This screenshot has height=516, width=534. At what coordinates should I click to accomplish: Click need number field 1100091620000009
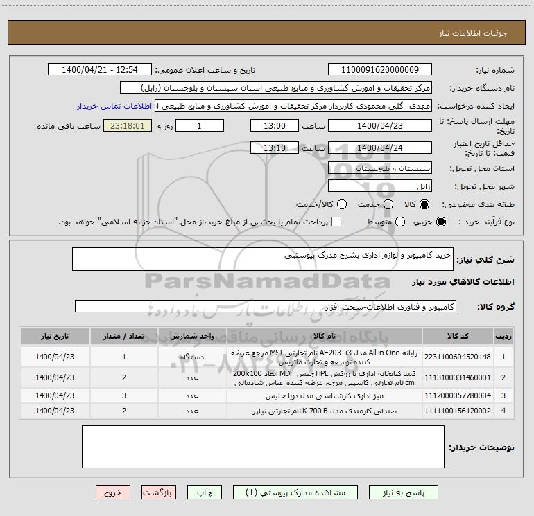tap(380, 69)
